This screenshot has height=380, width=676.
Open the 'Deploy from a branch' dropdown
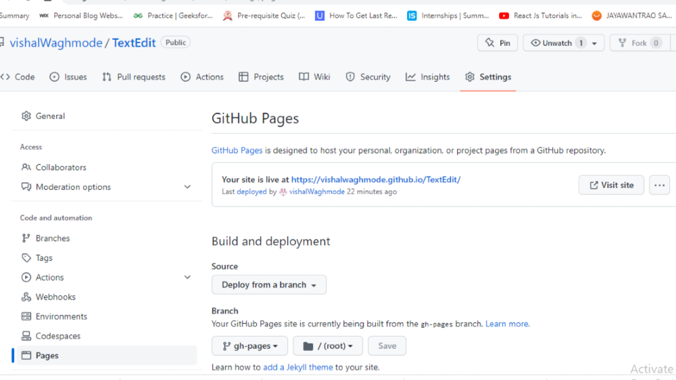[x=269, y=285]
